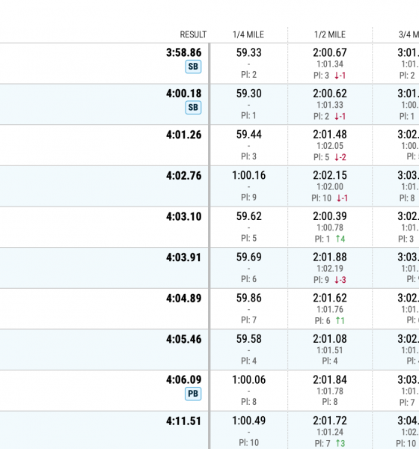Click the 4:01.26 result time

coord(184,135)
